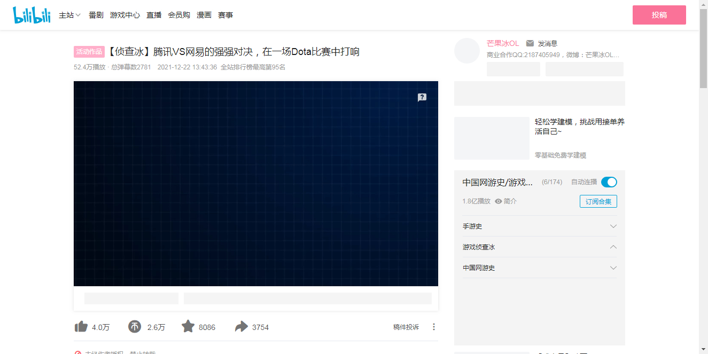Collapse the 游戏侦查冰 section
Screen dimensions: 708x354
pos(540,247)
